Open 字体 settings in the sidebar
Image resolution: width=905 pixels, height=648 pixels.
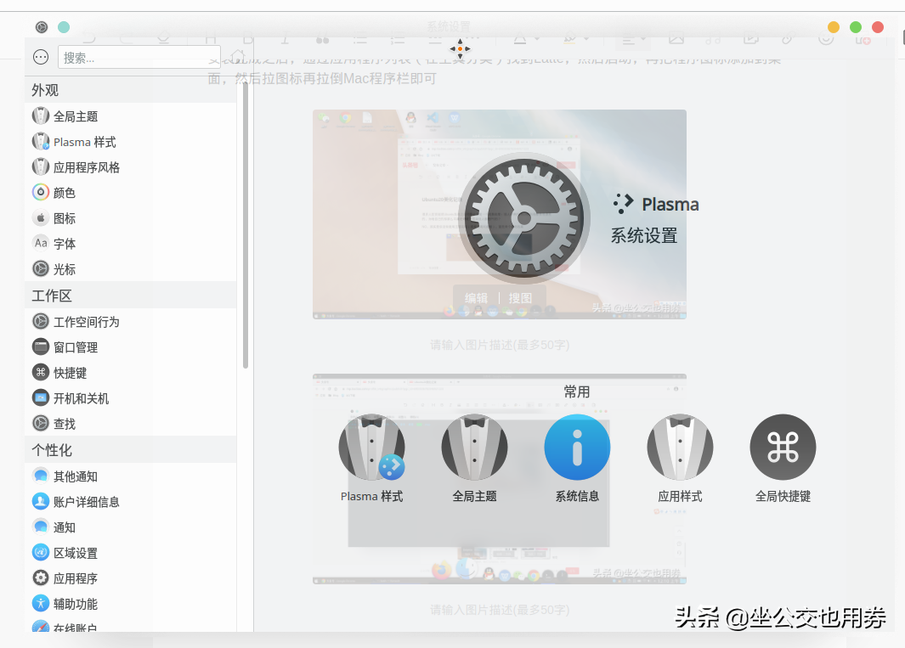click(131, 244)
